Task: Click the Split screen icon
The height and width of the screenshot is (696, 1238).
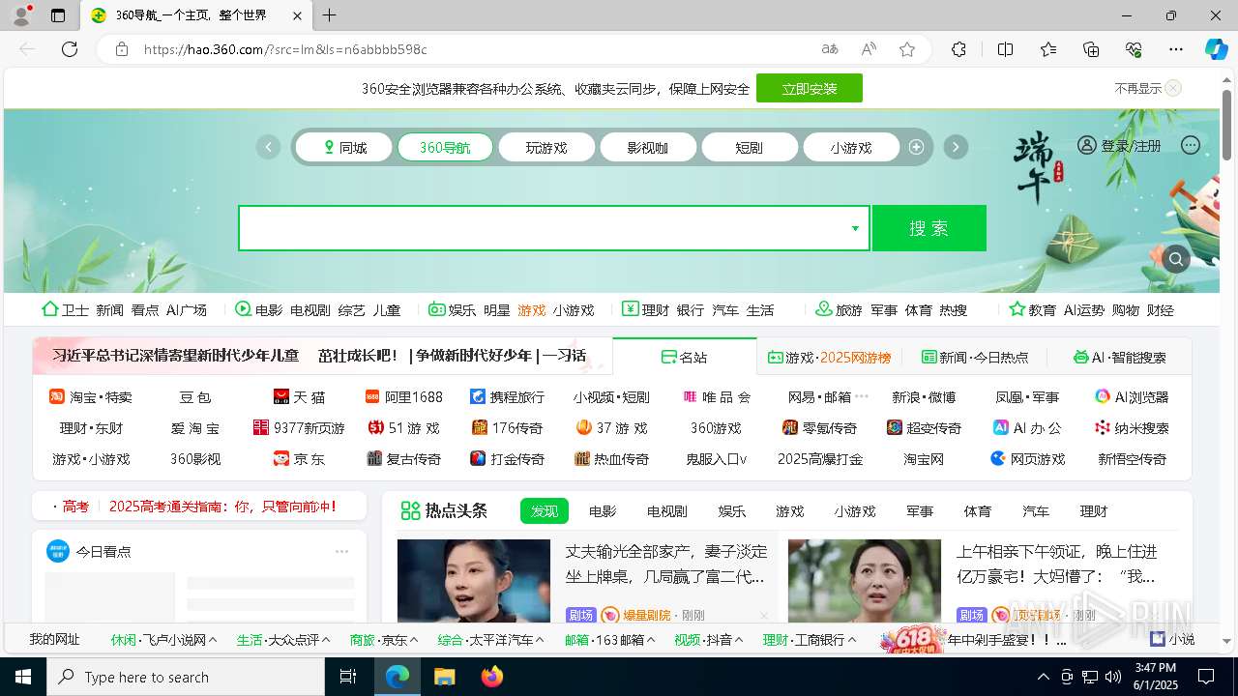Action: pyautogui.click(x=1005, y=49)
